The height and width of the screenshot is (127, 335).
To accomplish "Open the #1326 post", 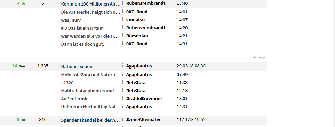I will (67, 83).
